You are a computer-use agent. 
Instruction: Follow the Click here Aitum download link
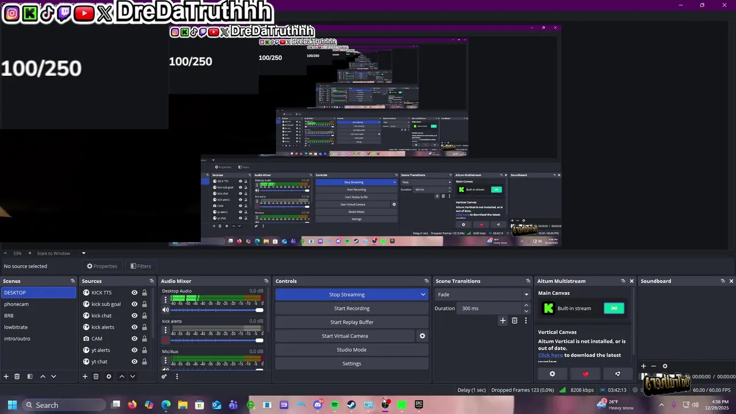point(550,355)
